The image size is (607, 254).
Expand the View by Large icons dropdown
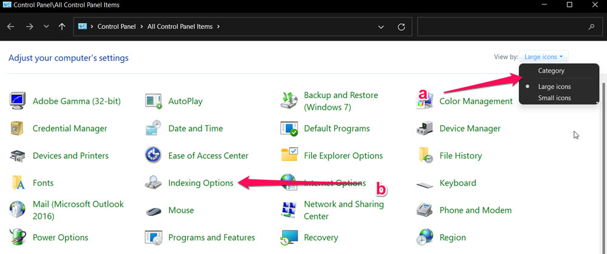point(543,57)
